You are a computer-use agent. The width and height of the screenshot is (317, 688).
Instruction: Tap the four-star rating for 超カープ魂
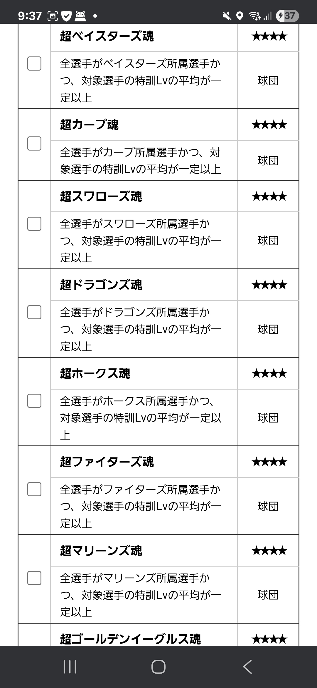[x=269, y=125]
